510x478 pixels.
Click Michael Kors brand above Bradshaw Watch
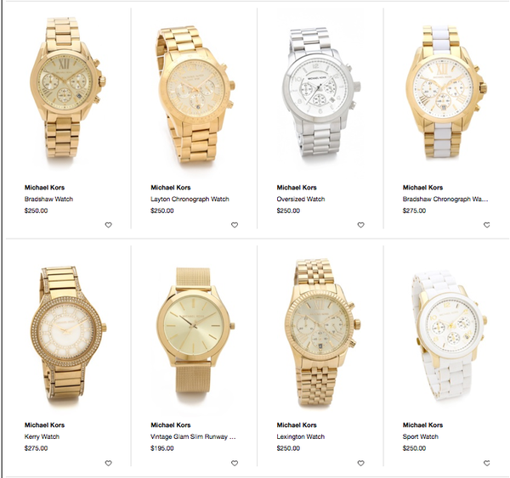coord(44,187)
